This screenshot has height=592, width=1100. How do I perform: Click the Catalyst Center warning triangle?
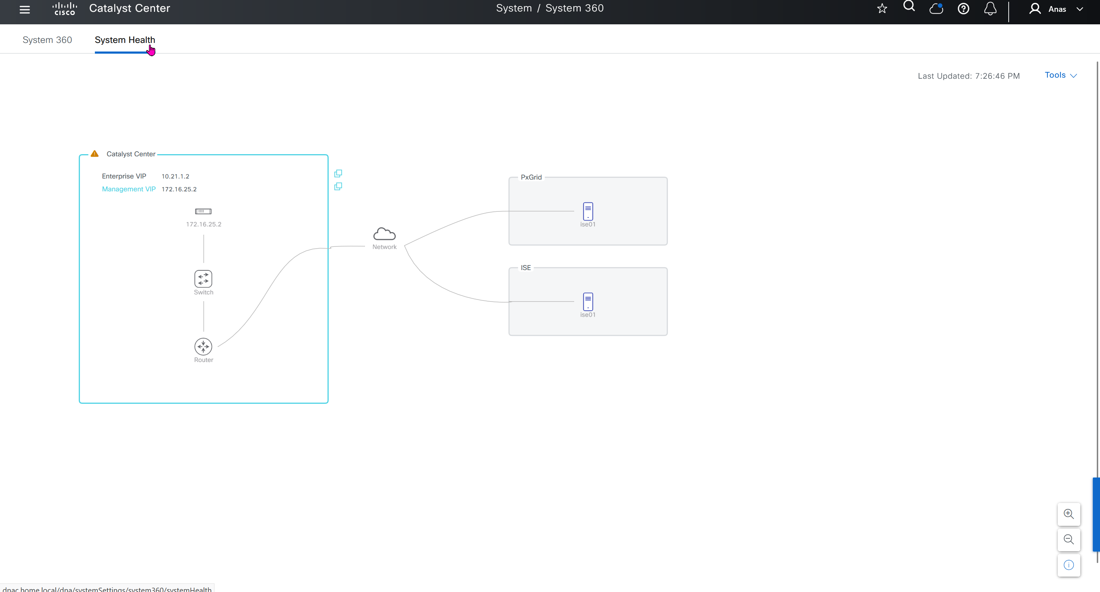coord(95,153)
